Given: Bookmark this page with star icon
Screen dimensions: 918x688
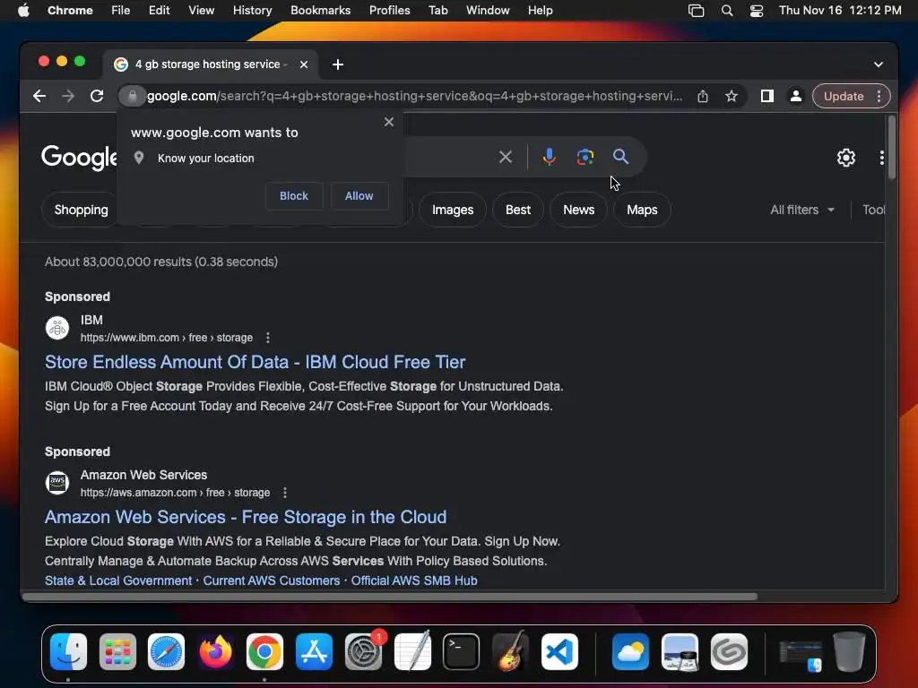Looking at the screenshot, I should pyautogui.click(x=732, y=97).
